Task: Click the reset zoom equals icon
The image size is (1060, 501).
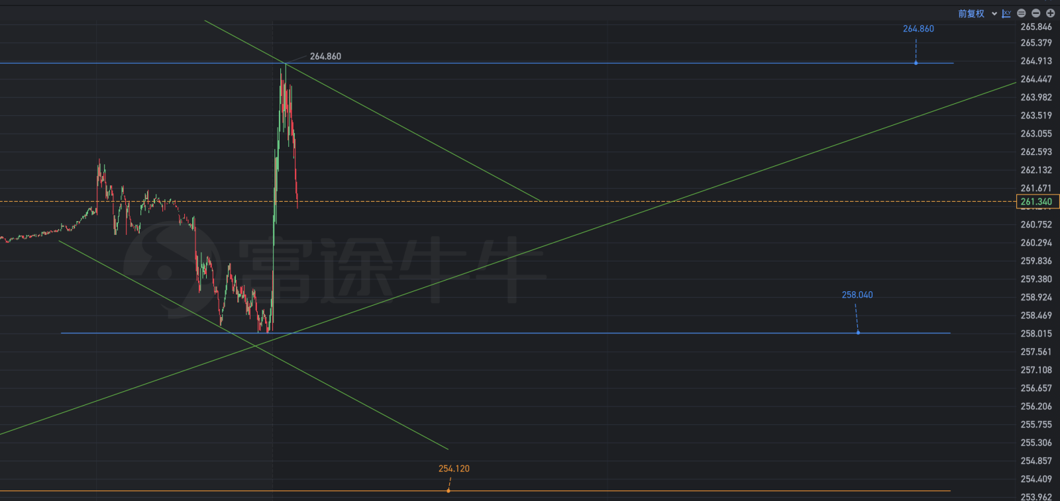Action: [1022, 13]
